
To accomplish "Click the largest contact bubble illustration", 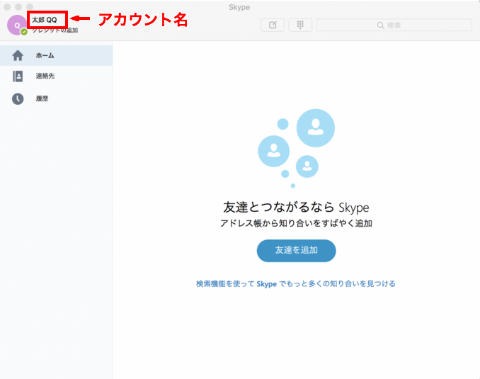I will click(x=316, y=128).
